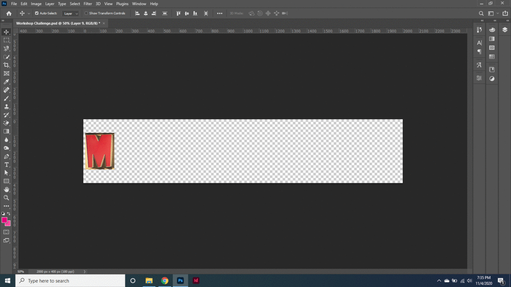Open the Layer menu
511x287 pixels.
pyautogui.click(x=50, y=4)
